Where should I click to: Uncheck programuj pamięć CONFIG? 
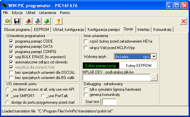[11, 52]
